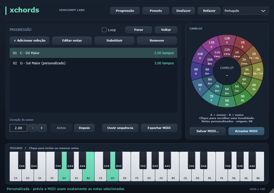
Task: Click the Voltar button
Action: (166, 30)
